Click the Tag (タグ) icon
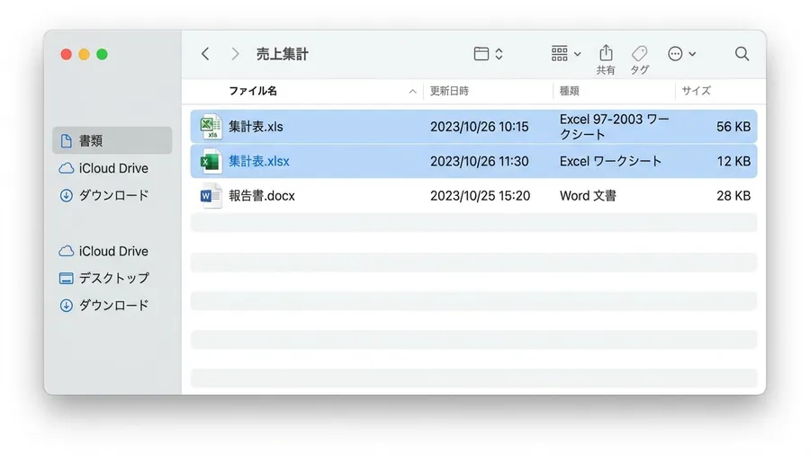 (x=639, y=53)
